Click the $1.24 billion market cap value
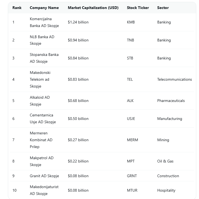The width and height of the screenshot is (199, 199). coord(78,22)
